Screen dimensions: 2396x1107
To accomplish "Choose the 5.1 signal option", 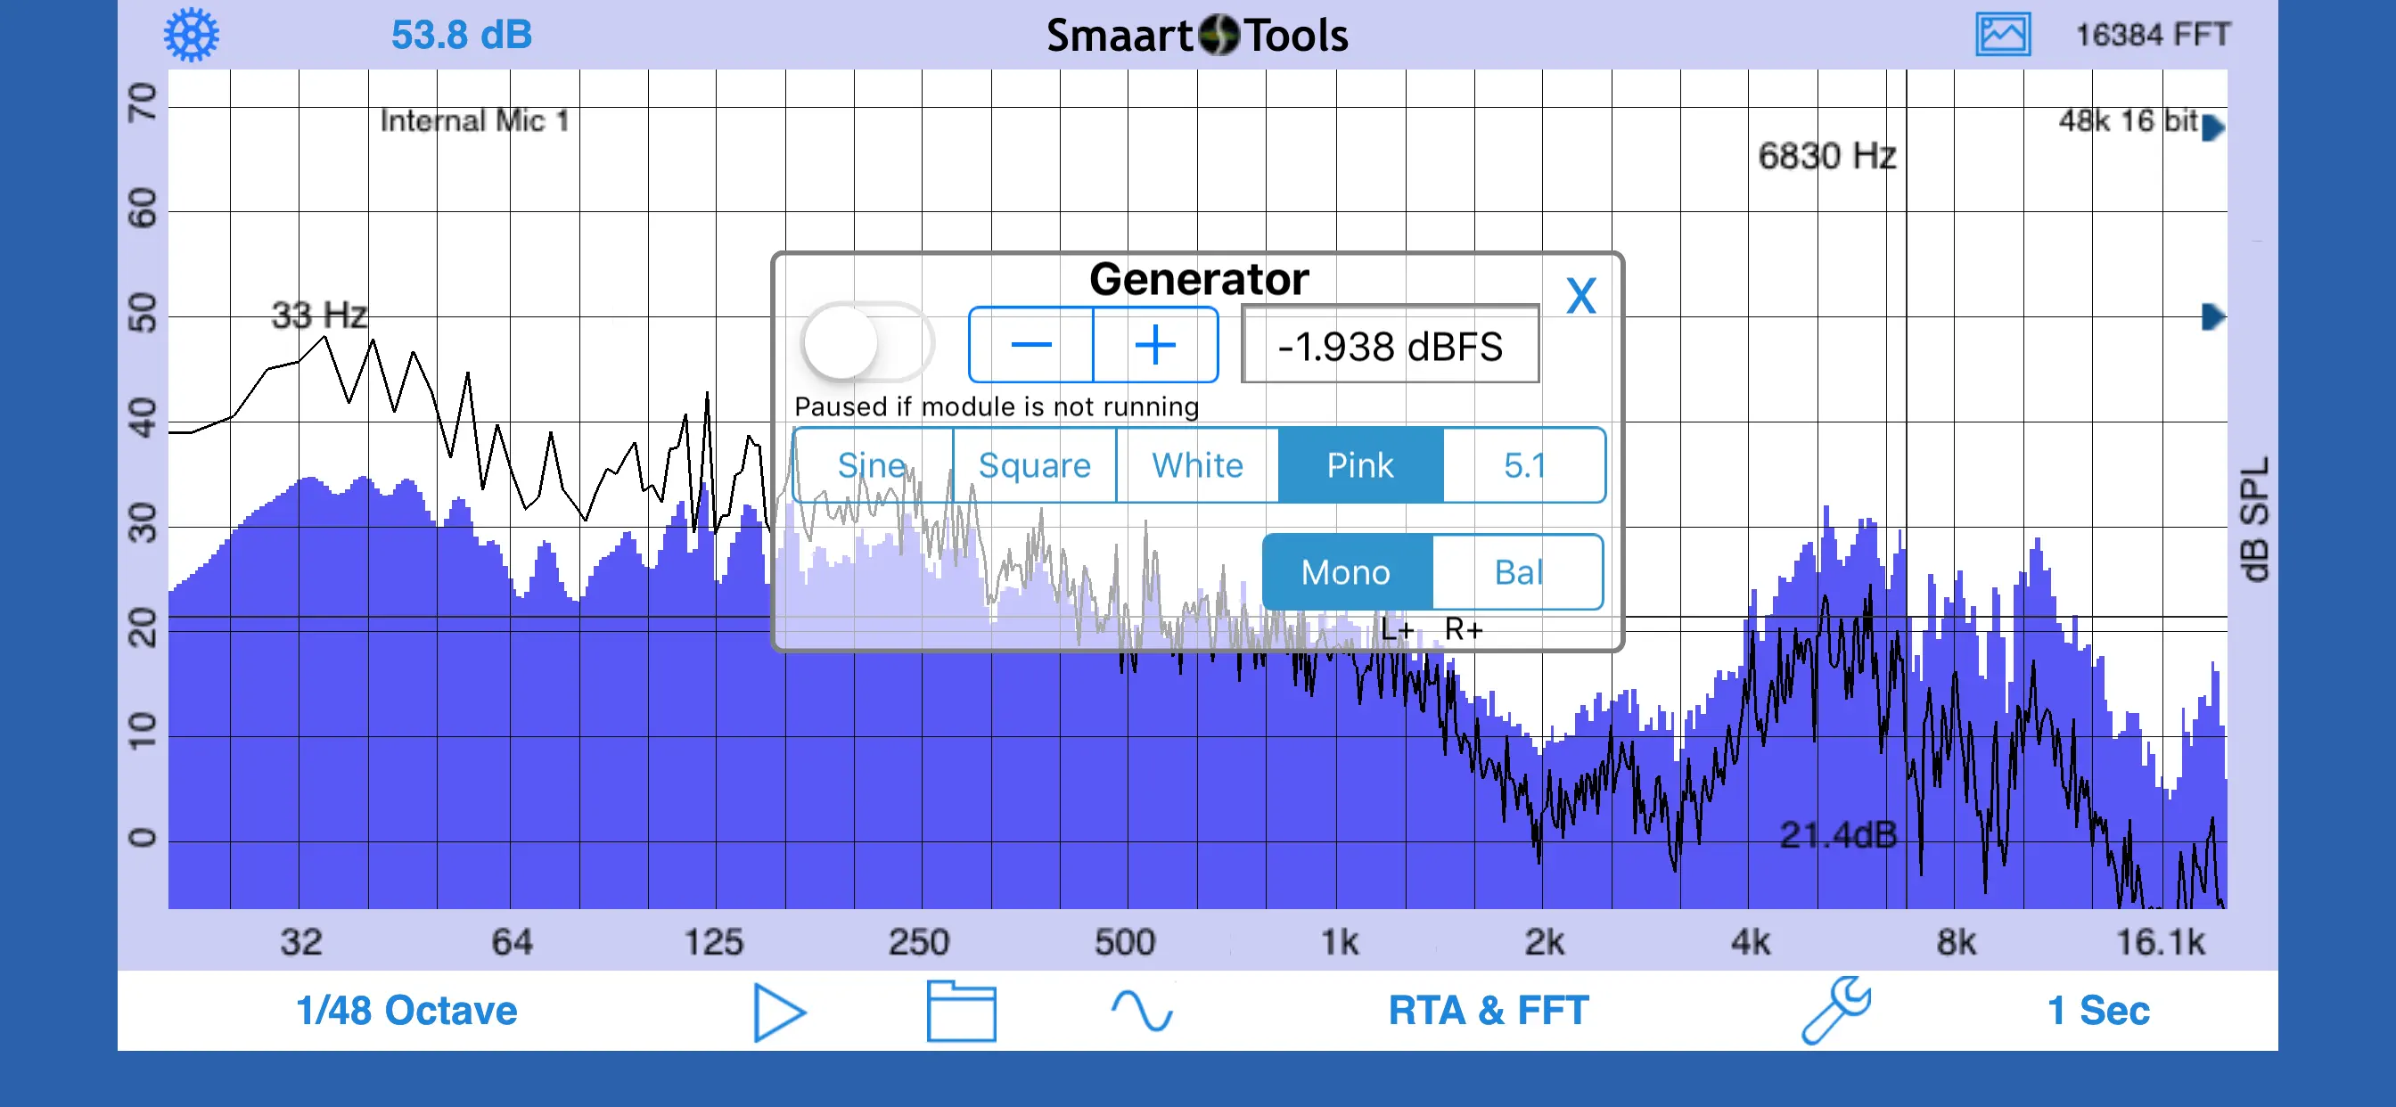I will [x=1524, y=465].
